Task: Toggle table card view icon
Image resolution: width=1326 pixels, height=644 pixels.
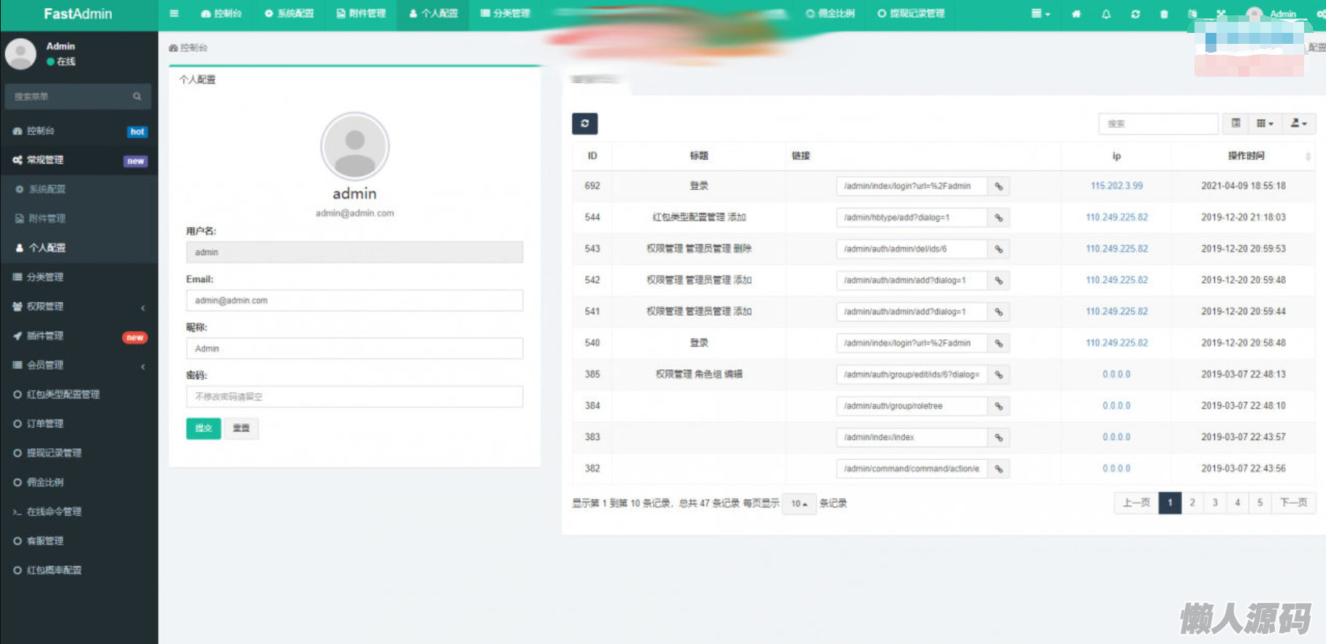Action: (x=1235, y=124)
